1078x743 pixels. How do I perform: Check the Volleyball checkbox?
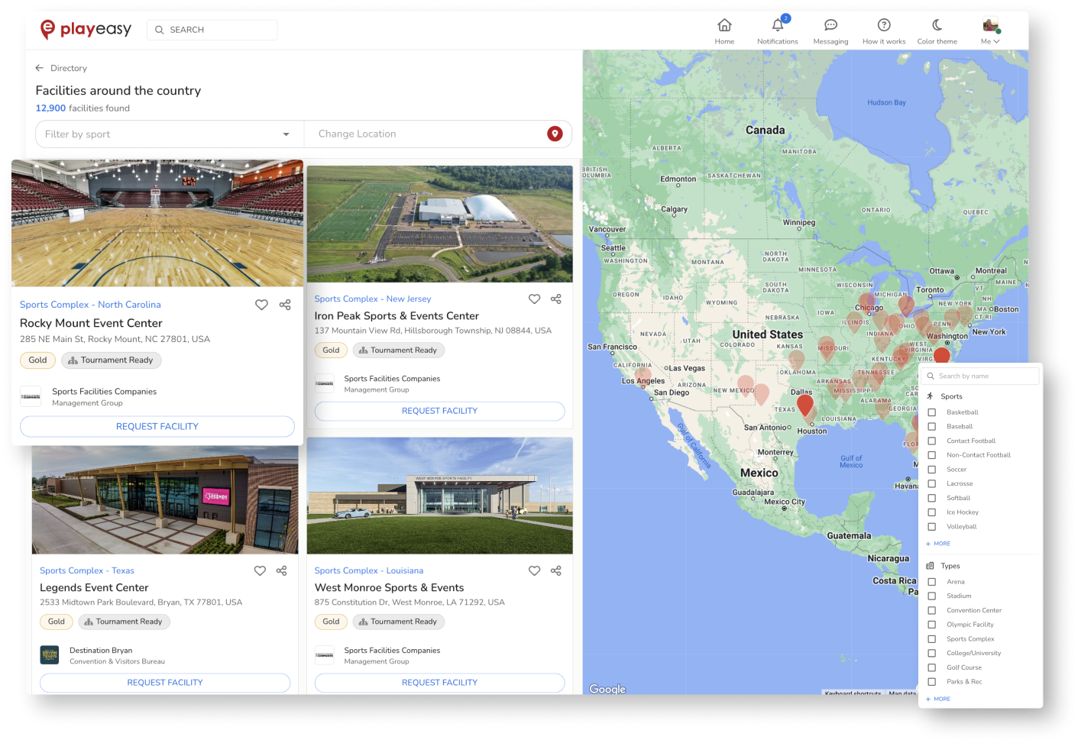click(931, 527)
